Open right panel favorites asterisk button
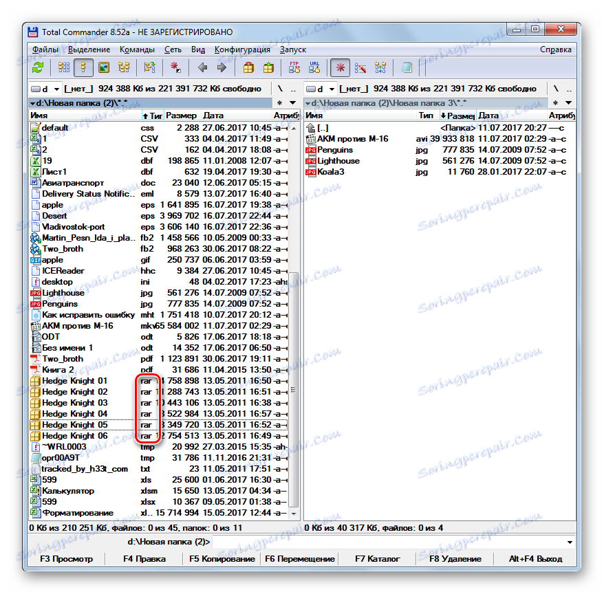This screenshot has width=604, height=594. [x=555, y=103]
